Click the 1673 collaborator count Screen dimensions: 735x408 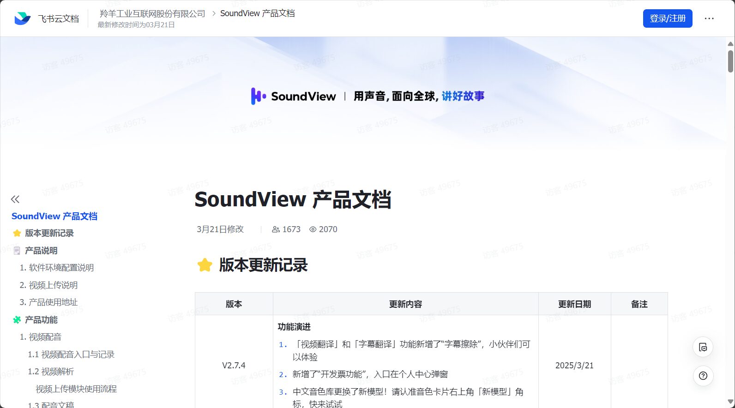[291, 229]
